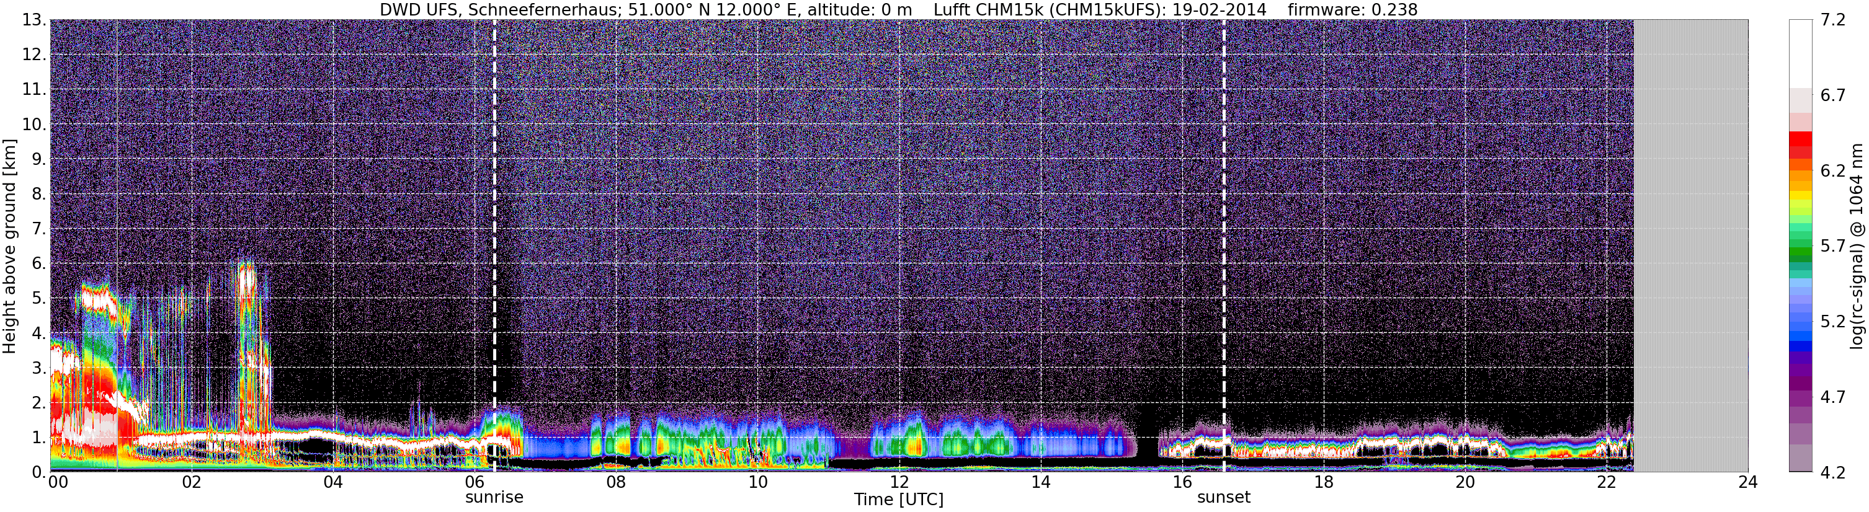Click the height axis tick '11.'
Screen dimensions: 1869x512
coord(34,89)
